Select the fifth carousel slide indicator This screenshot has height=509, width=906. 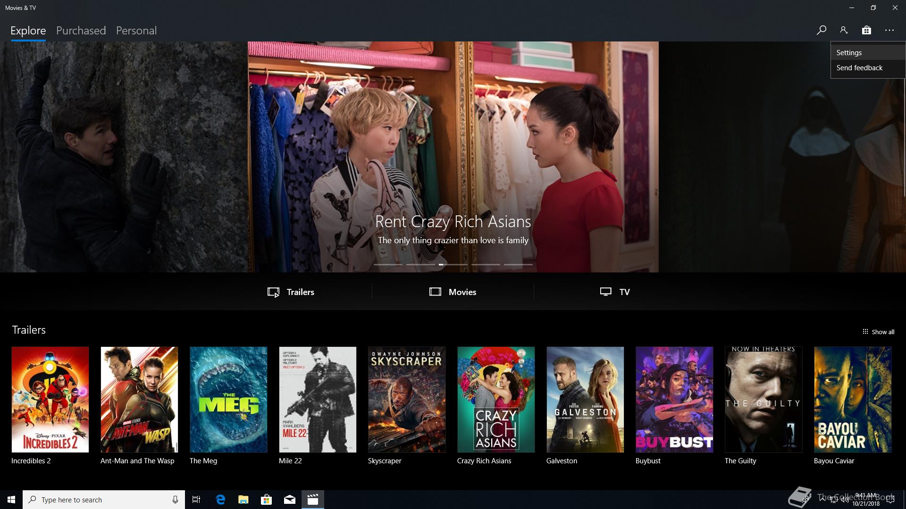point(518,264)
